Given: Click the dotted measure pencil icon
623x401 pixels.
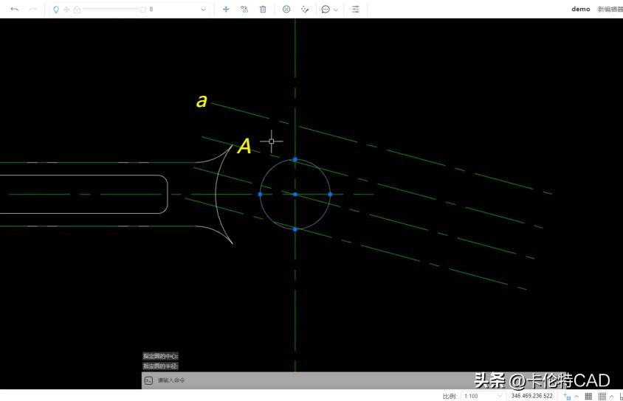Looking at the screenshot, I should point(305,9).
